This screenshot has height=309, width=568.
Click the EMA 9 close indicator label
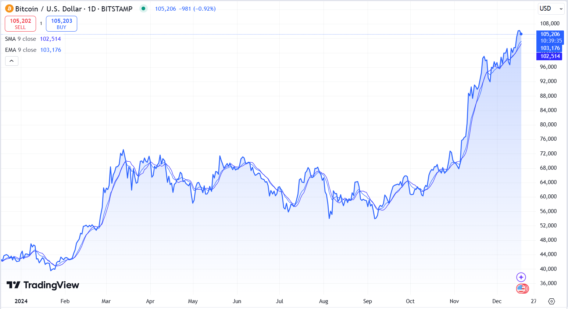21,50
